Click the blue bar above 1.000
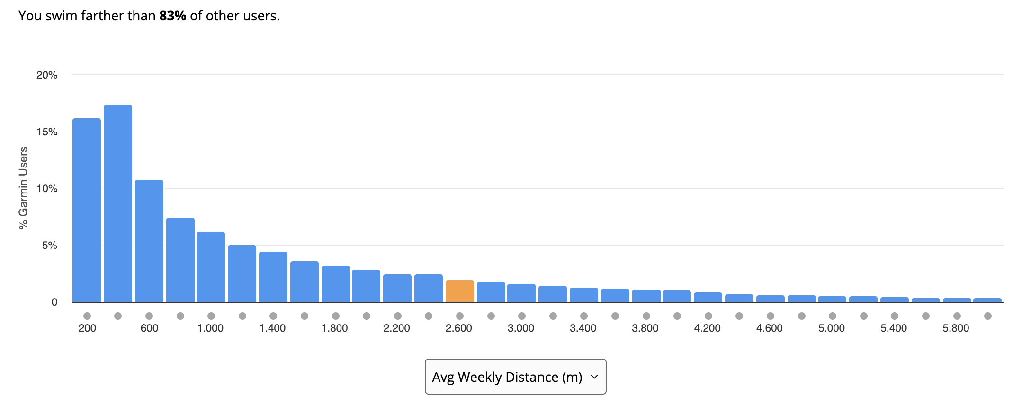The height and width of the screenshot is (404, 1022). (211, 267)
